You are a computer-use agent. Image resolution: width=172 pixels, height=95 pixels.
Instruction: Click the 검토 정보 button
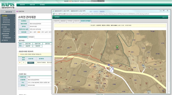[x=47, y=44]
